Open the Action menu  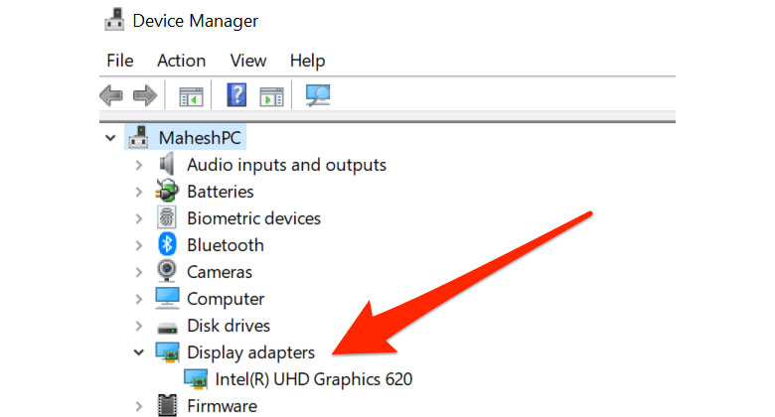[181, 61]
